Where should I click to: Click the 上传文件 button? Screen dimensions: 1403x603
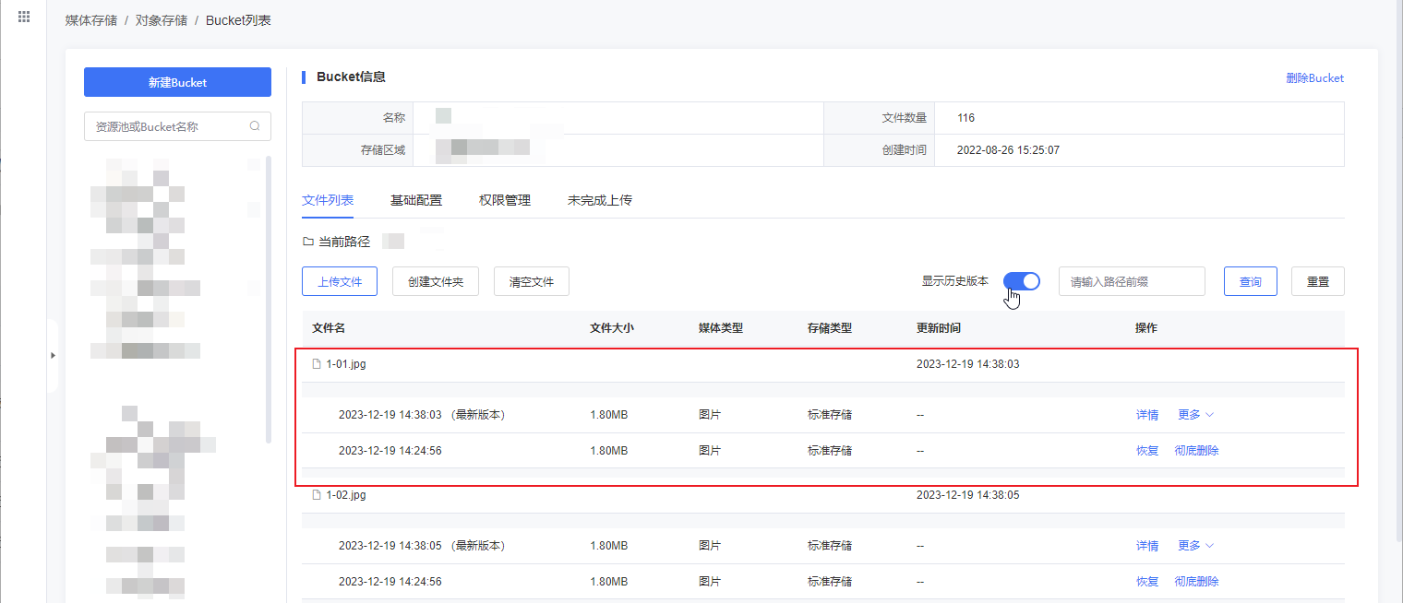point(339,282)
